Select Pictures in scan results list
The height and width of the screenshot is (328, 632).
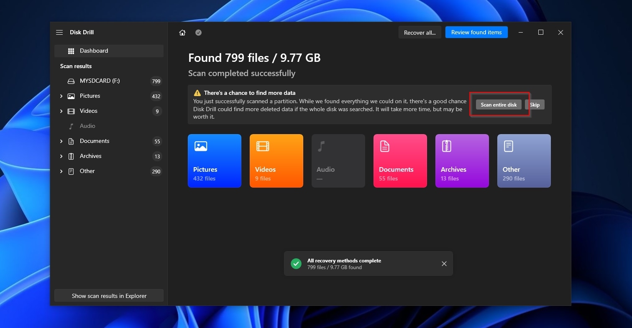[x=109, y=96]
